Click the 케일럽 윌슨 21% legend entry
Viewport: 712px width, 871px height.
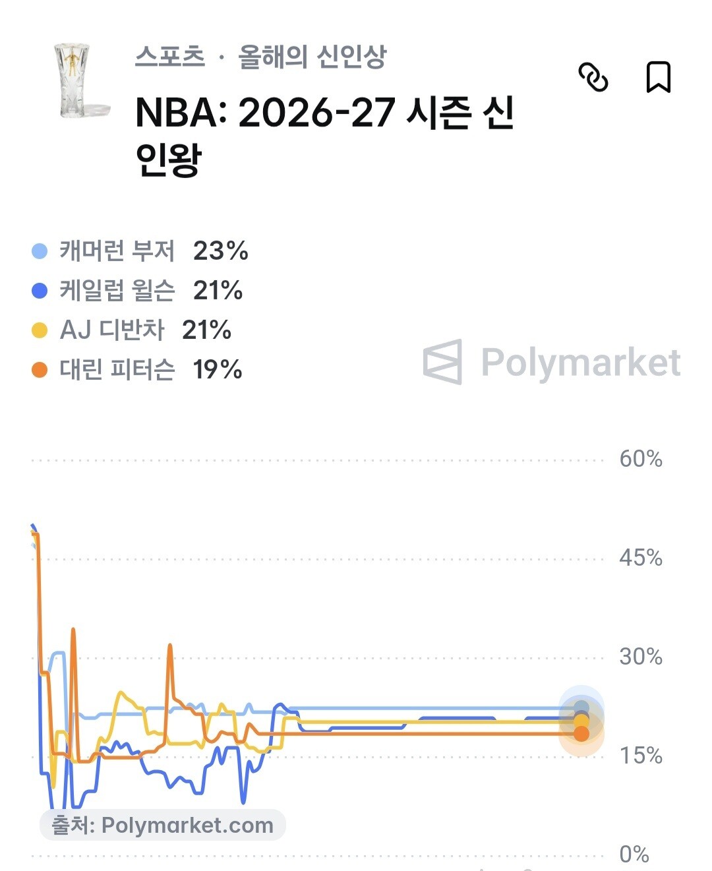pos(137,291)
